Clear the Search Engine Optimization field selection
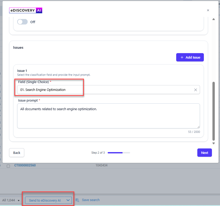This screenshot has height=206, width=220. [195, 90]
